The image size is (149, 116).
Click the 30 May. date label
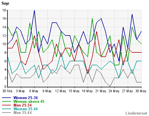point(141,91)
